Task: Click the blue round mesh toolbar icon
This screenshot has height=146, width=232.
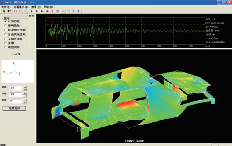Action: click(58, 11)
